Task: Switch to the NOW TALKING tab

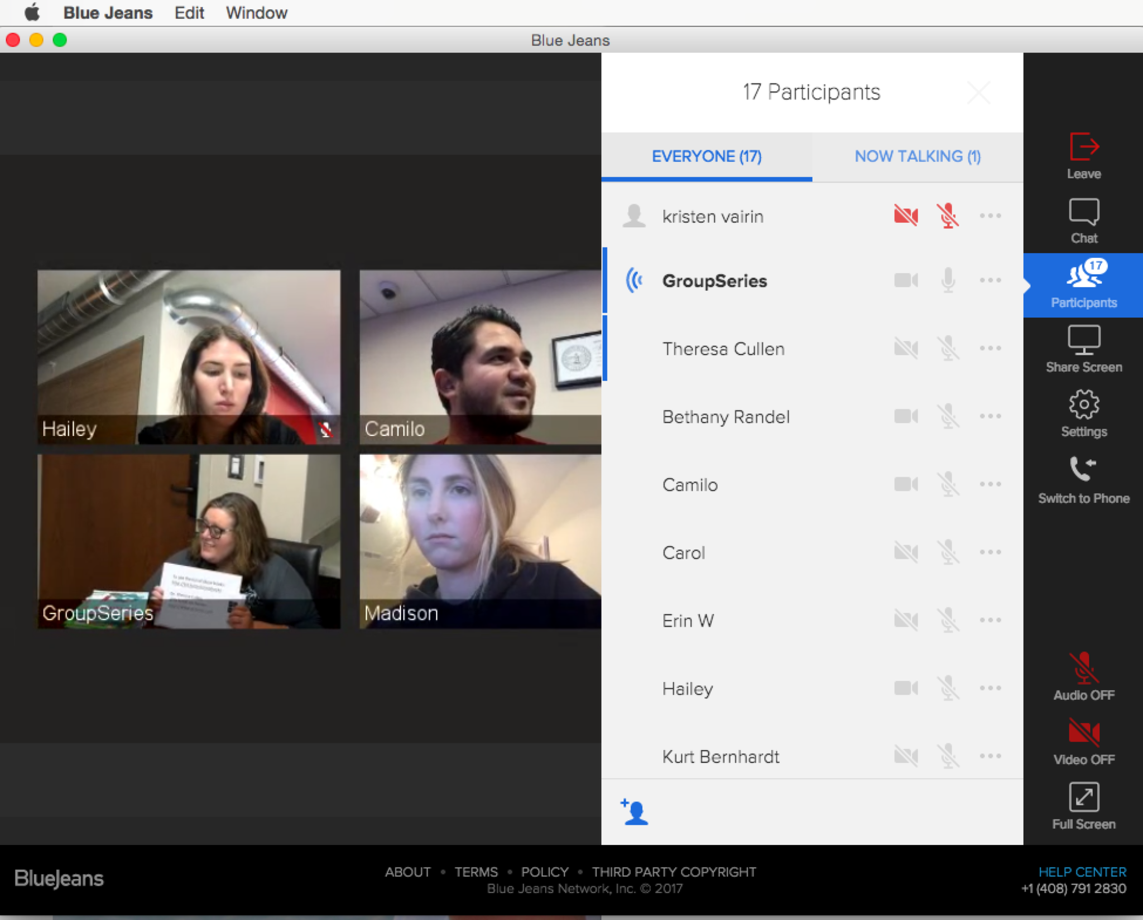Action: (917, 156)
